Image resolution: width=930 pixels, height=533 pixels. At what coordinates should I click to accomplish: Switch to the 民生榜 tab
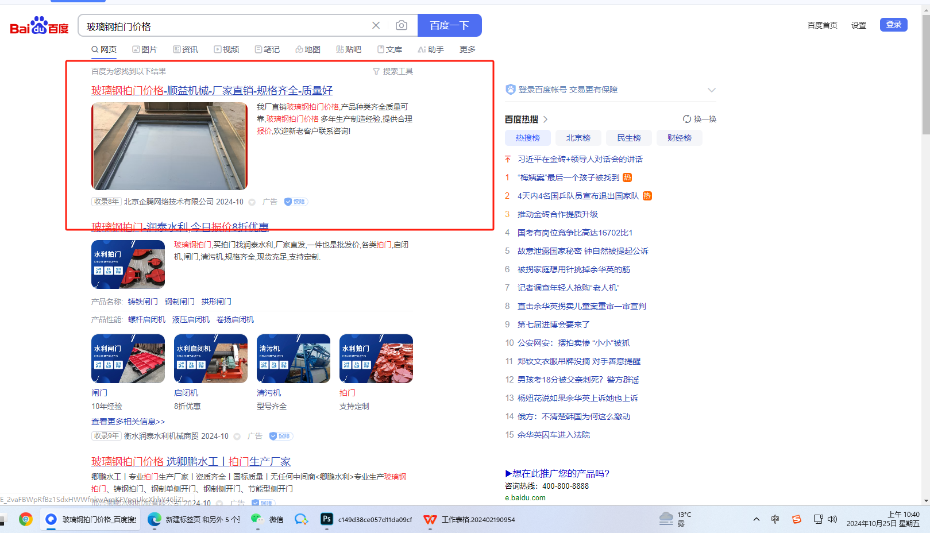click(x=629, y=138)
